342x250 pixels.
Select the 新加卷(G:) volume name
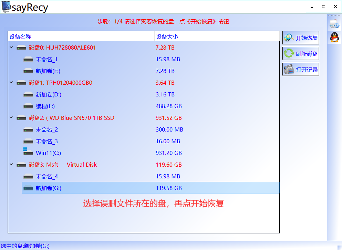[49, 188]
